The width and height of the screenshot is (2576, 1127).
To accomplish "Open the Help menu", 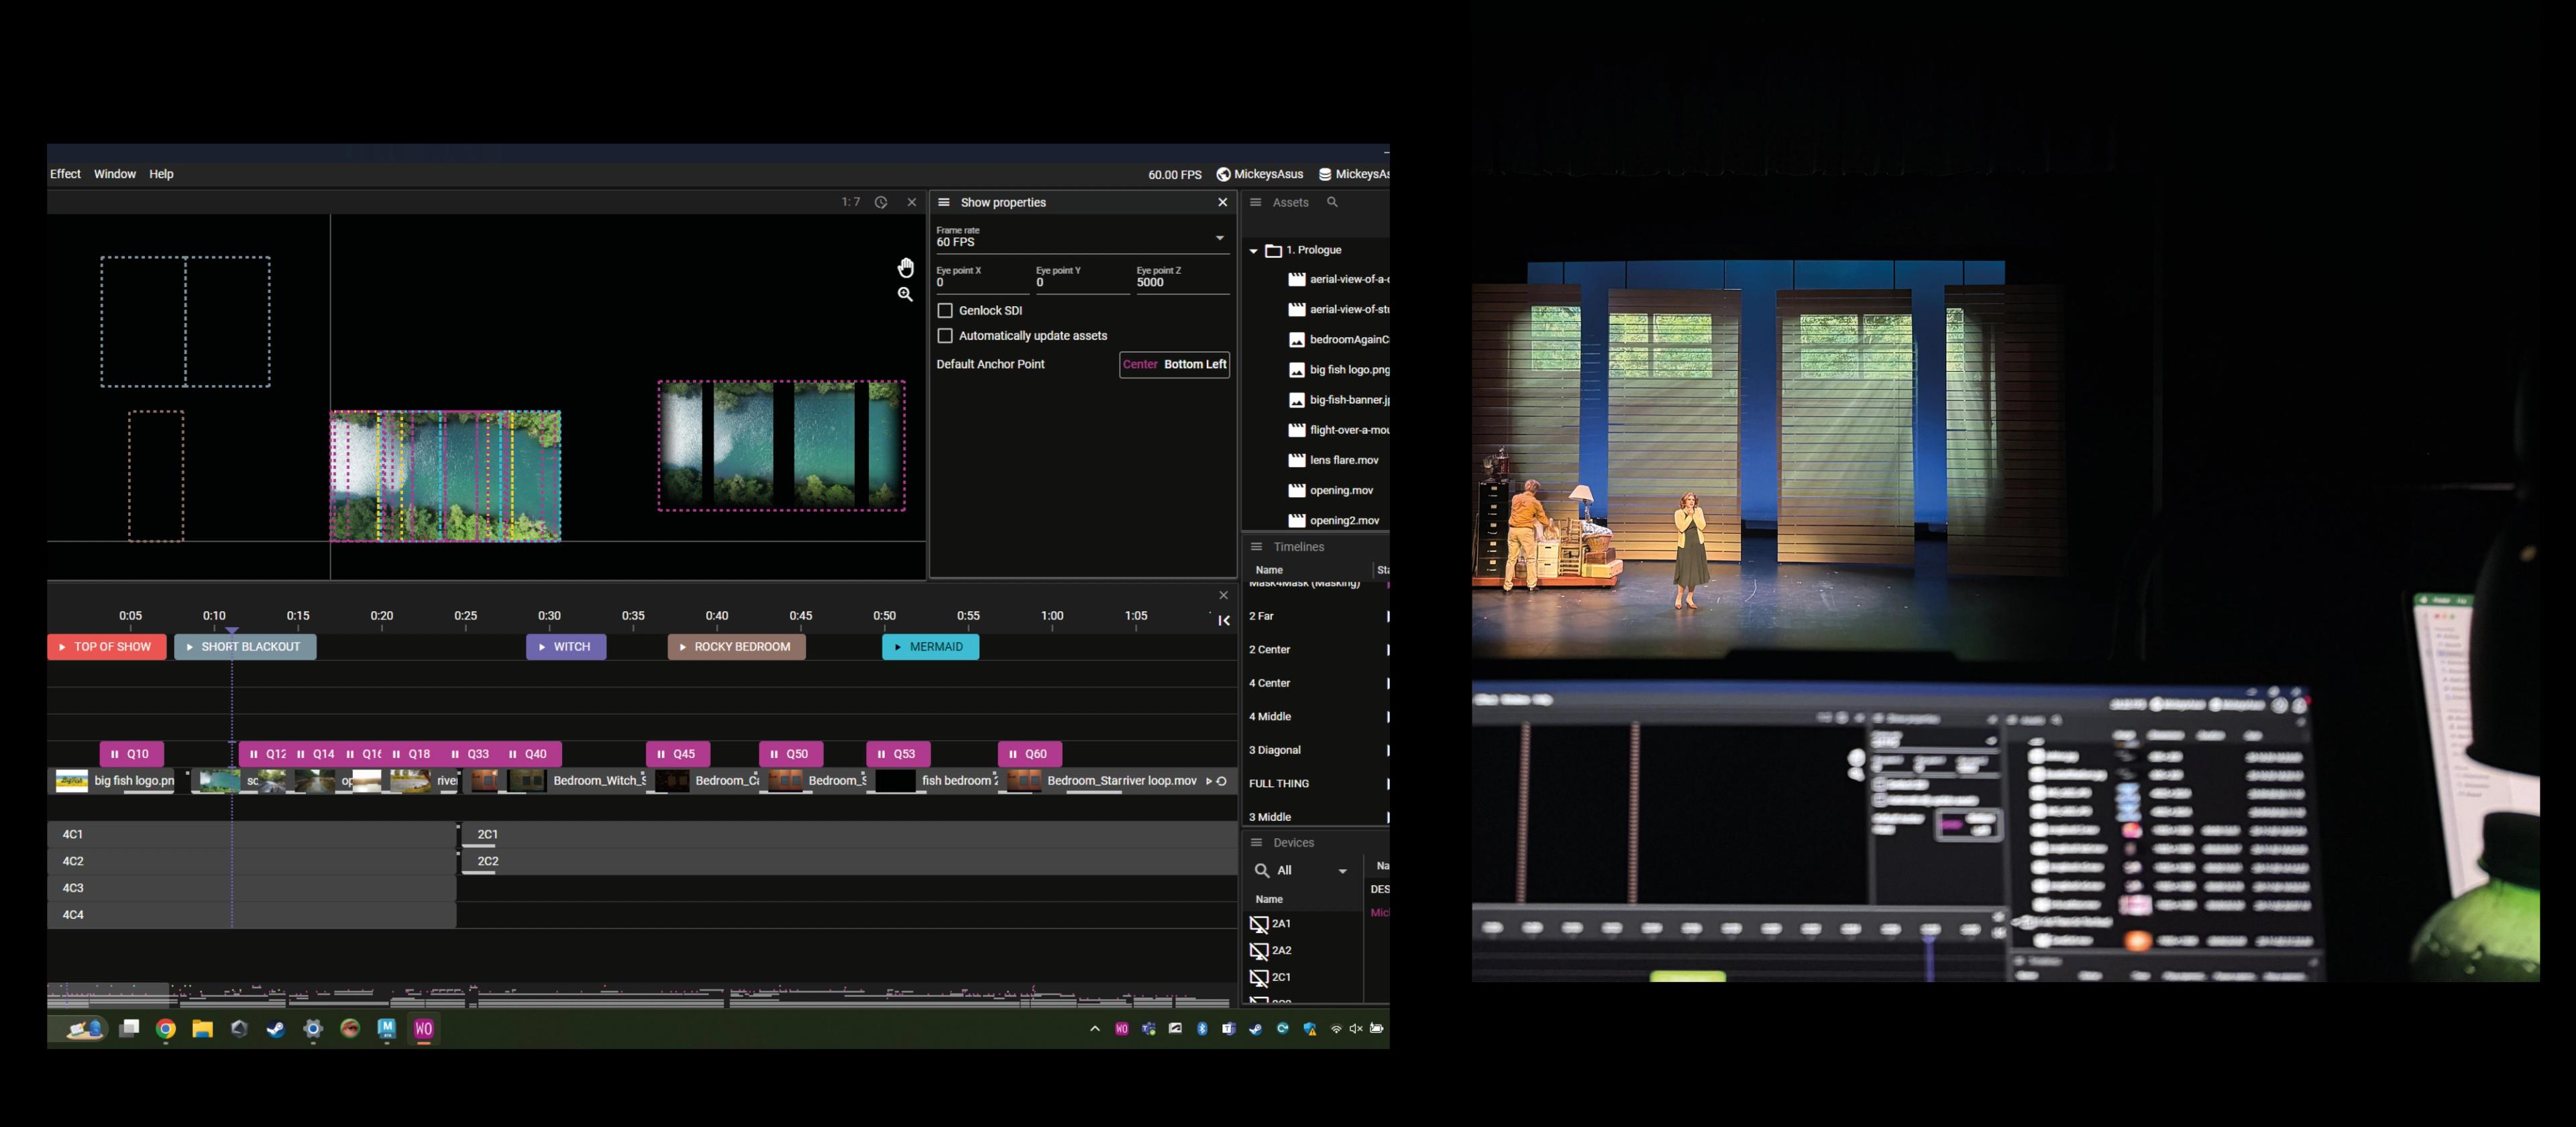I will [161, 174].
